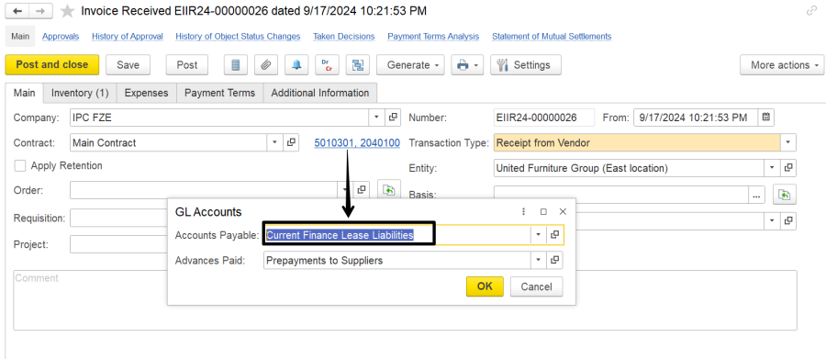Choose a Basis with the ellipsis button
This screenshot has height=359, width=826.
pos(756,195)
